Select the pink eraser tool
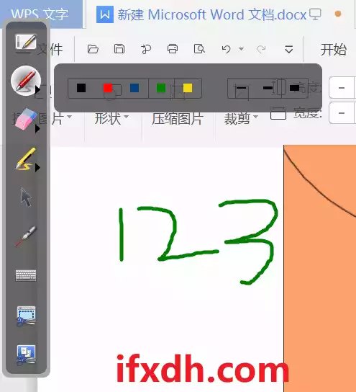This screenshot has height=392, width=356. [x=26, y=119]
